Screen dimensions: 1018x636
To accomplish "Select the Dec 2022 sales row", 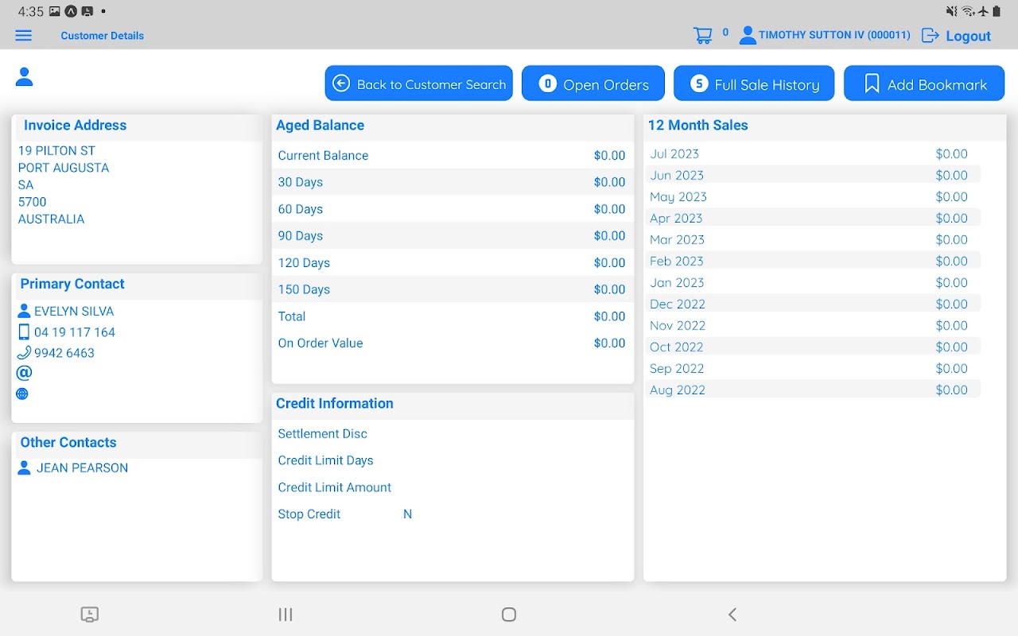I will [x=814, y=304].
